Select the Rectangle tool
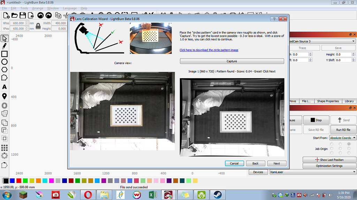The image size is (357, 200). [x=4, y=54]
